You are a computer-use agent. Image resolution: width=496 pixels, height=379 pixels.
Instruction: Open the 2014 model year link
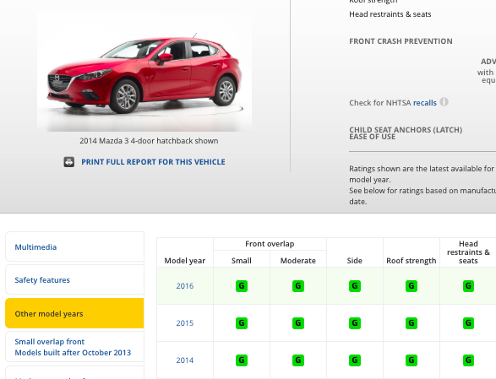point(185,360)
